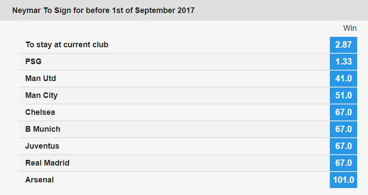Select the B Munich 67.0 odds
The image size is (368, 195).
tap(343, 129)
